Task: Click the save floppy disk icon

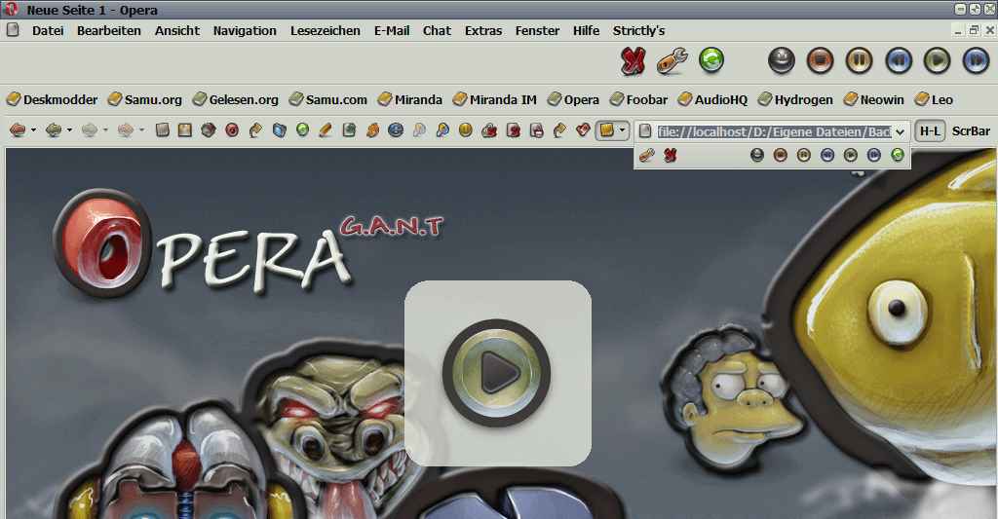Action: click(185, 130)
